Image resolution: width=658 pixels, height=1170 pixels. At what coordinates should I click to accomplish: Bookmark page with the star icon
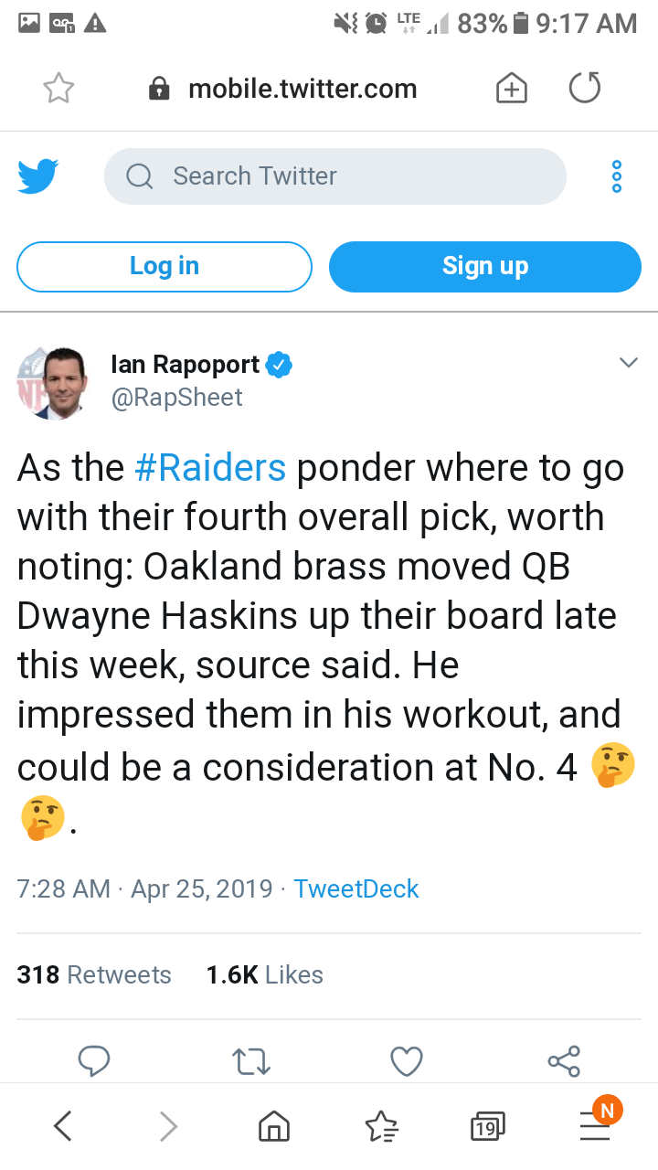tap(58, 88)
